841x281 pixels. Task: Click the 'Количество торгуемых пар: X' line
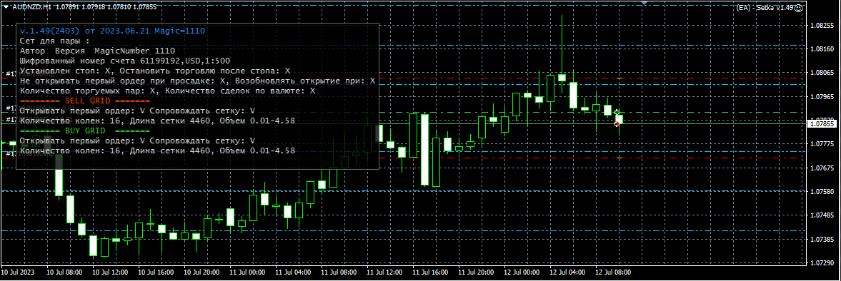tap(166, 91)
